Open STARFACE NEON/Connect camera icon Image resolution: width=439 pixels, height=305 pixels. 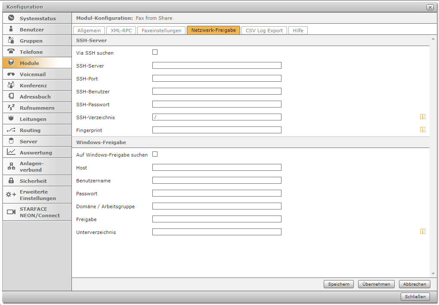11,212
